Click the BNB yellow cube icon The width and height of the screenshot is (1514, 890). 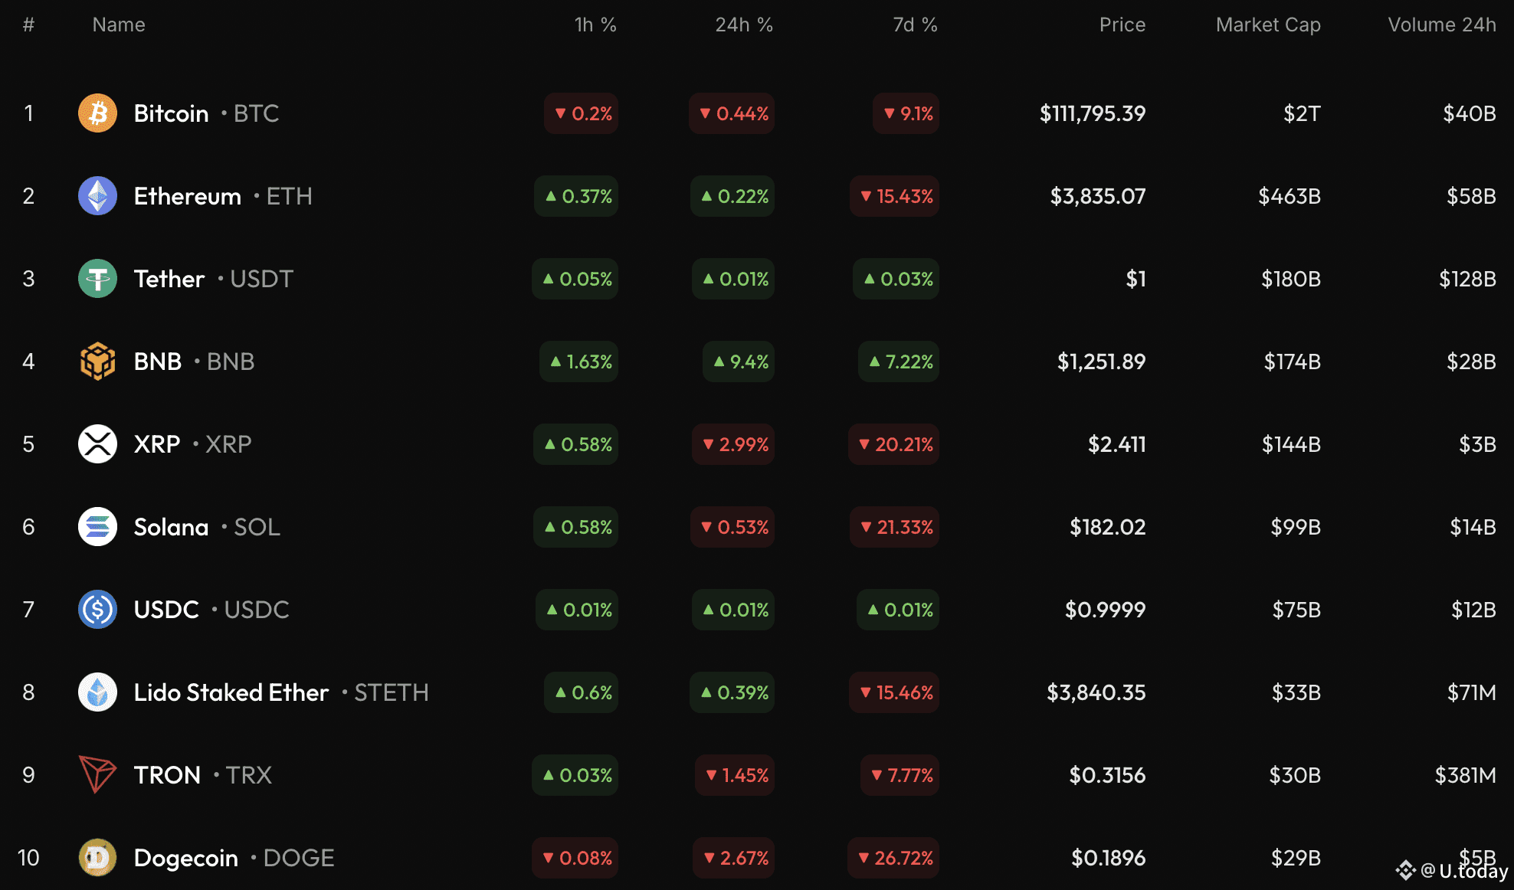tap(97, 362)
